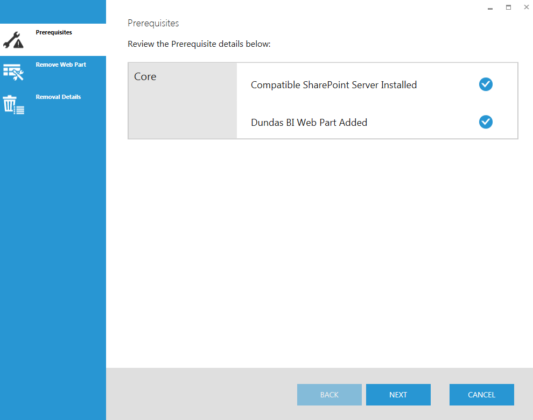This screenshot has height=420, width=533.
Task: Click the Removal Details trash can icon
Action: point(13,104)
